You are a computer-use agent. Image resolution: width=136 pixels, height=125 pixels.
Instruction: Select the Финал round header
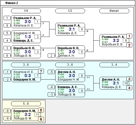coord(114,11)
